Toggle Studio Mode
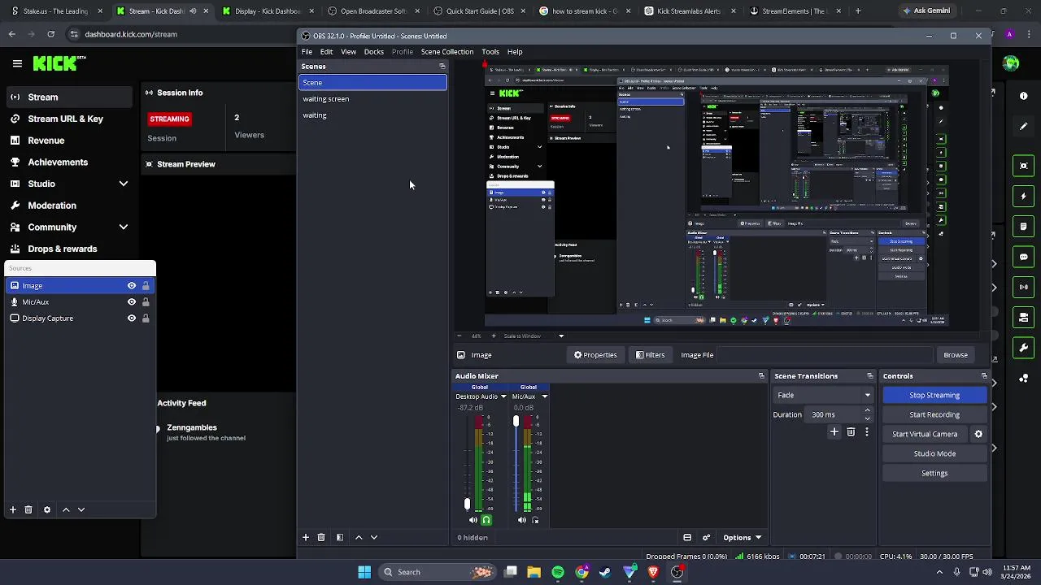 [x=934, y=453]
